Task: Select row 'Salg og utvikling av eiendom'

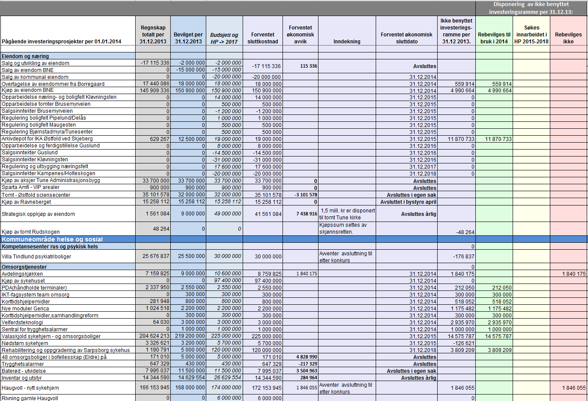Action: point(36,63)
